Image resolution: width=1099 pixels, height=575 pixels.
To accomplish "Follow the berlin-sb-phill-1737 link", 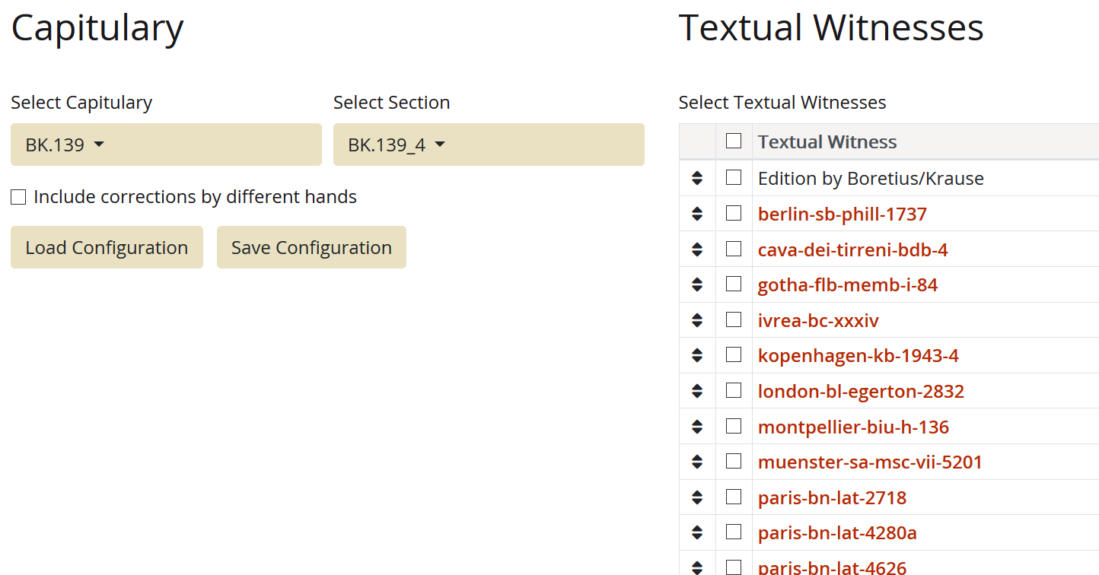I will (x=842, y=214).
